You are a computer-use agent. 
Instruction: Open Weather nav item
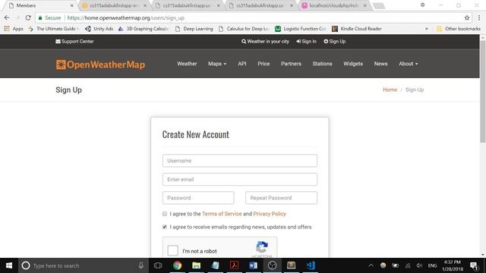coord(187,64)
